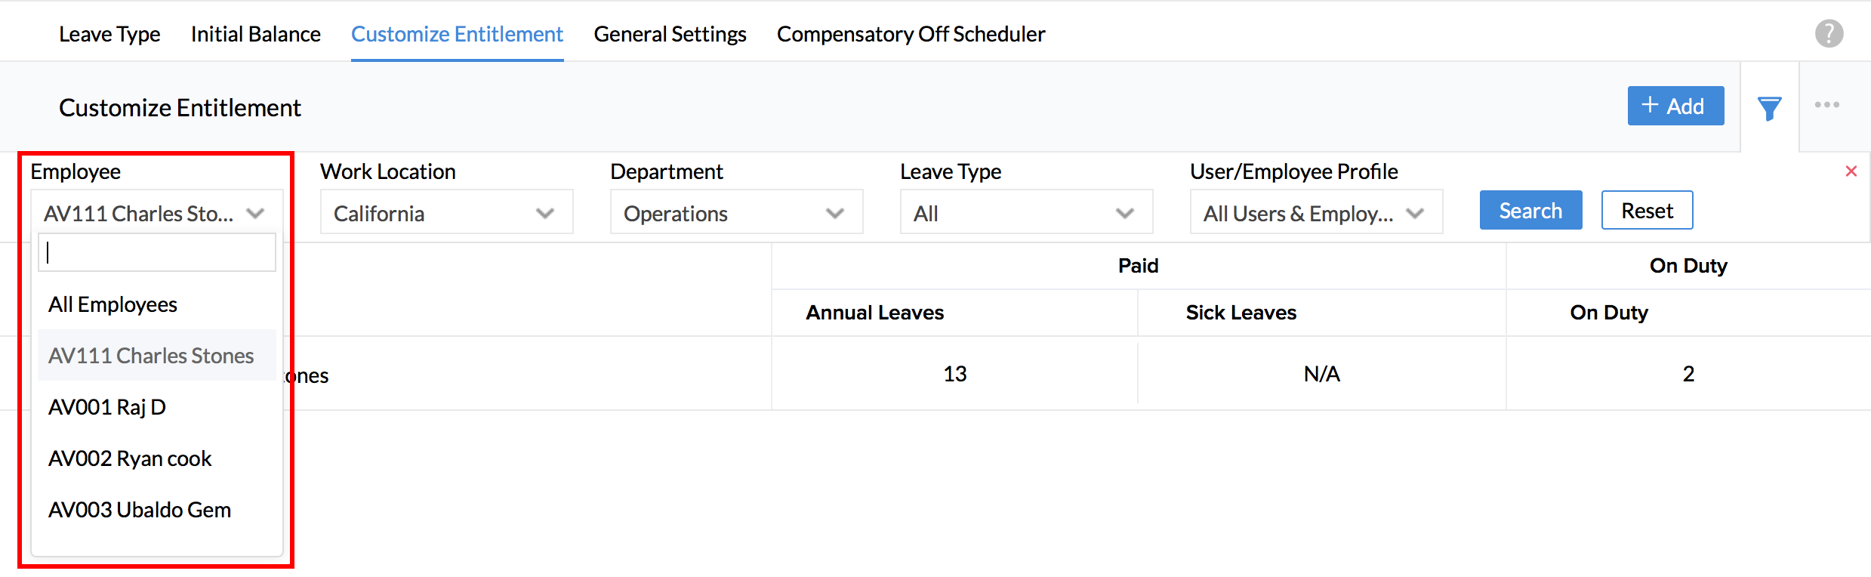This screenshot has width=1871, height=577.
Task: Reset the filter selections
Action: coord(1646,211)
